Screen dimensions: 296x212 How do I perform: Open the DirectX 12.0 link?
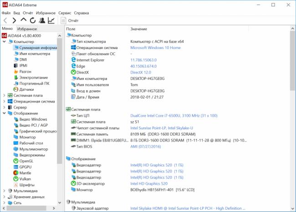click(141, 72)
